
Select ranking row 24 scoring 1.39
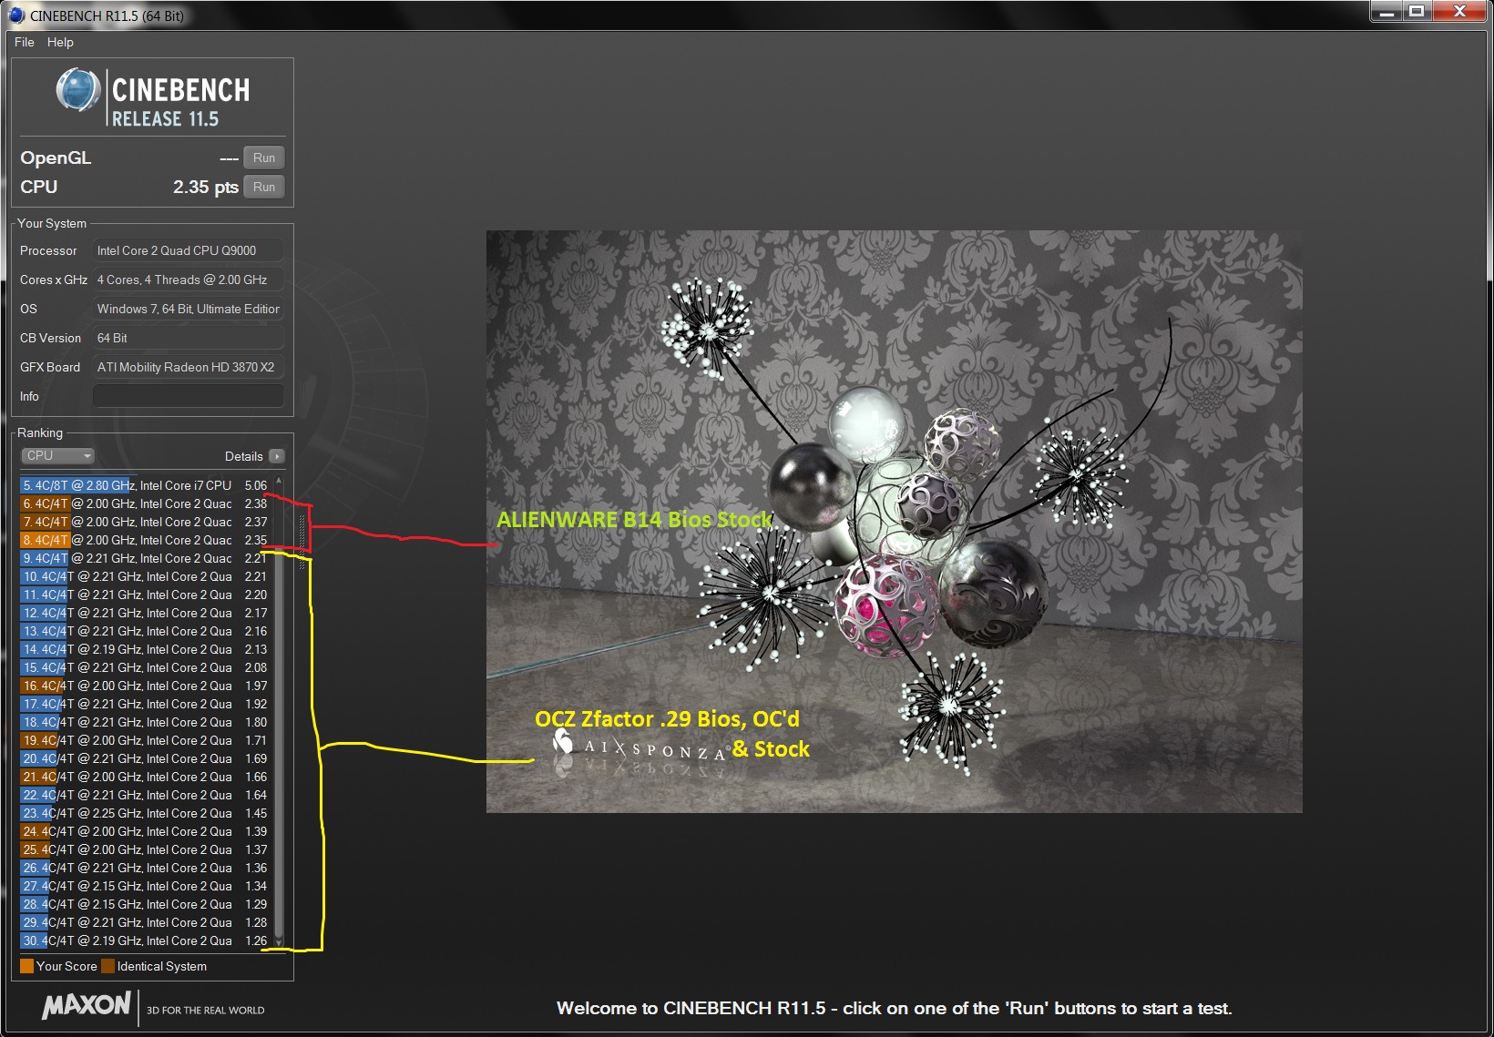coord(145,831)
